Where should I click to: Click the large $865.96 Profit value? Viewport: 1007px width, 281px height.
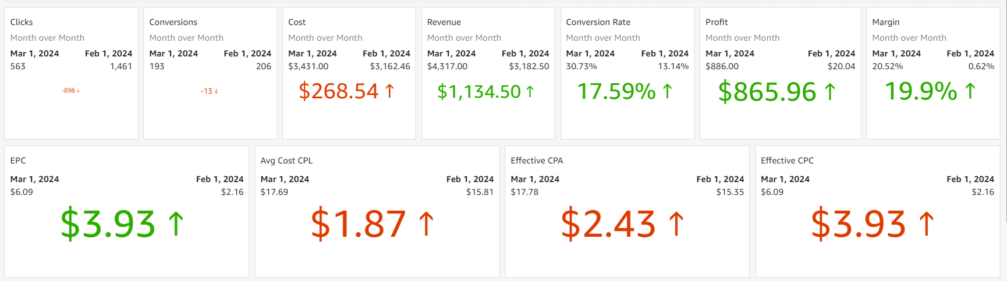coord(767,92)
